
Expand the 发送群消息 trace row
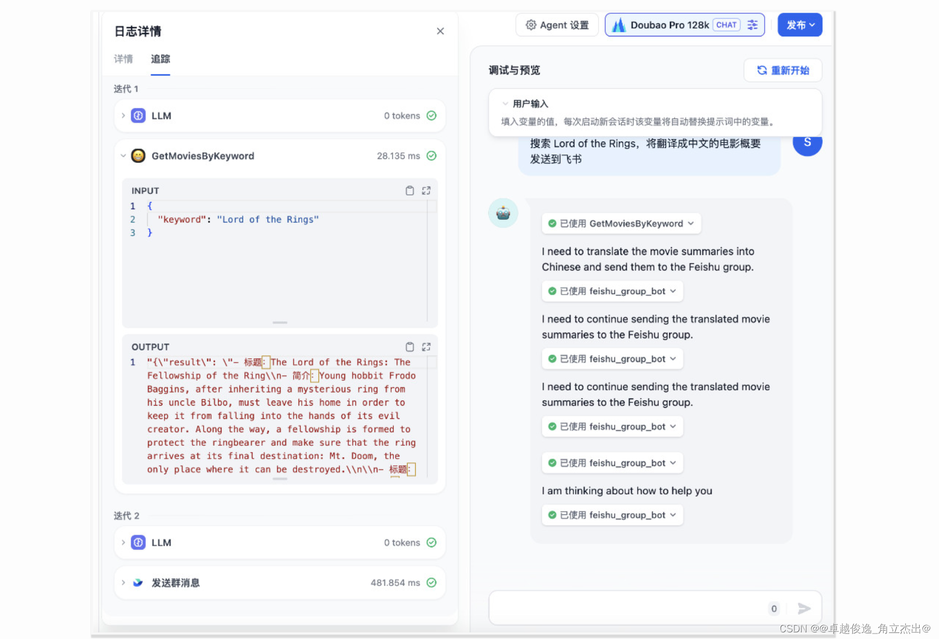coord(123,583)
